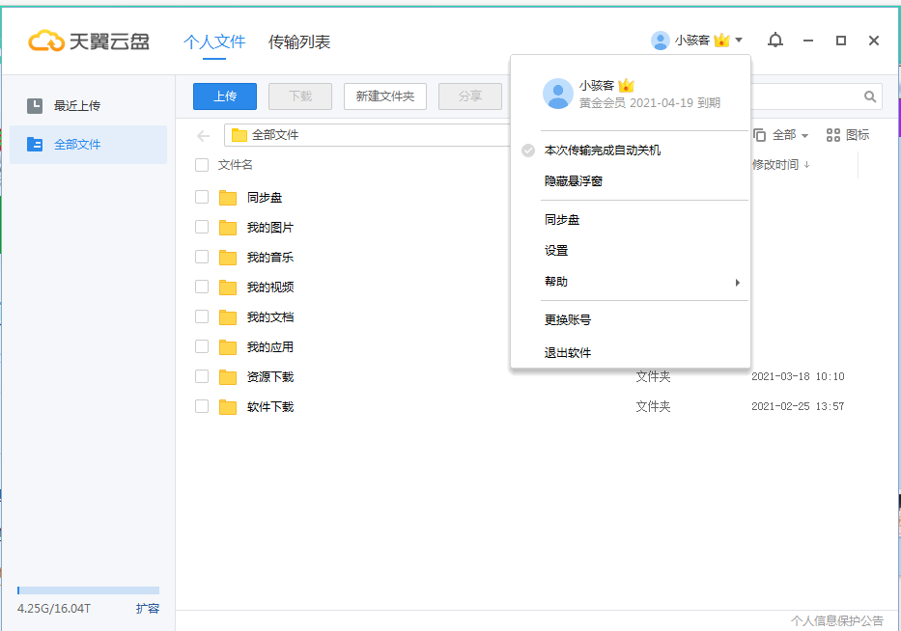Select 最近上传 in sidebar
Screen dimensions: 901x631
click(x=88, y=105)
